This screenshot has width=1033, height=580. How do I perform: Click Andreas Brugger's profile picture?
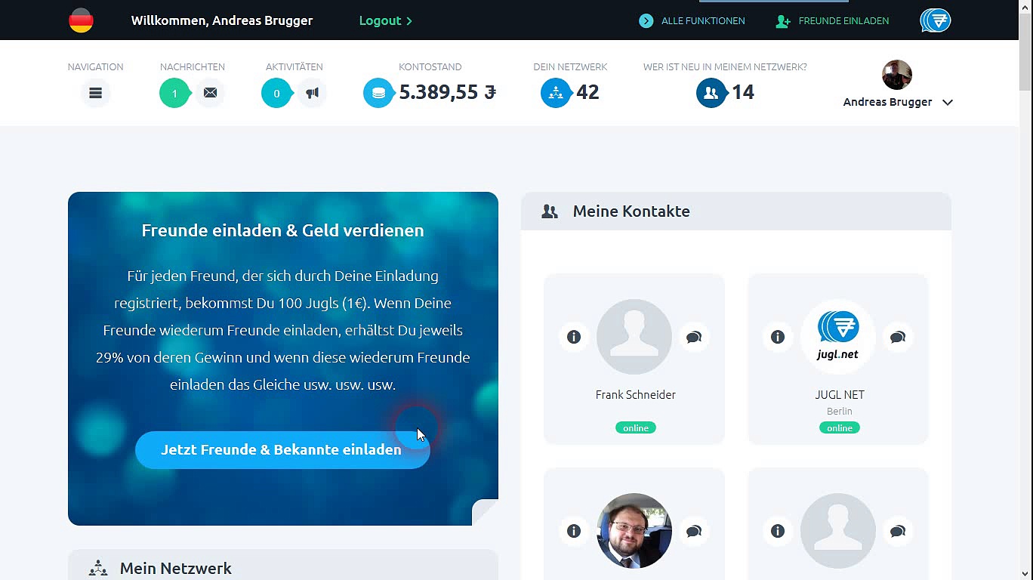[x=896, y=75]
